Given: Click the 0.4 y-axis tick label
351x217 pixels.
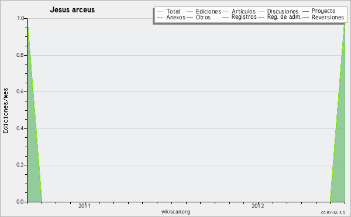Looking at the screenshot, I should pos(20,128).
